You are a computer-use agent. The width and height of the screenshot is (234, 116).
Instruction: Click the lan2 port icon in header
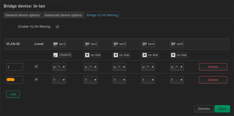tap(87, 44)
